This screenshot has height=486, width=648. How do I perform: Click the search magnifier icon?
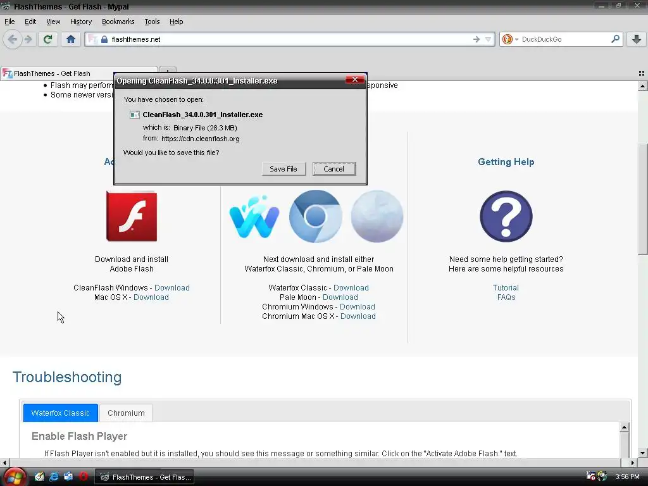click(615, 39)
